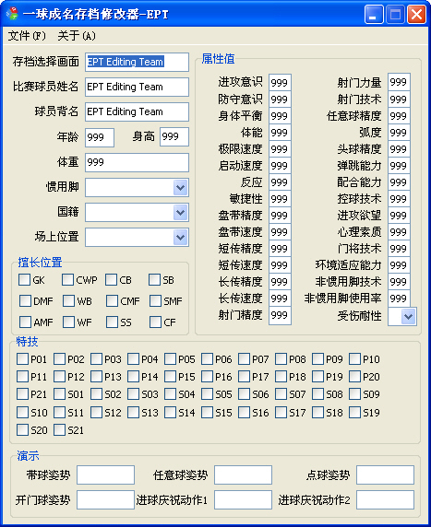
Task: Click the 射门精度 value field
Action: point(280,315)
